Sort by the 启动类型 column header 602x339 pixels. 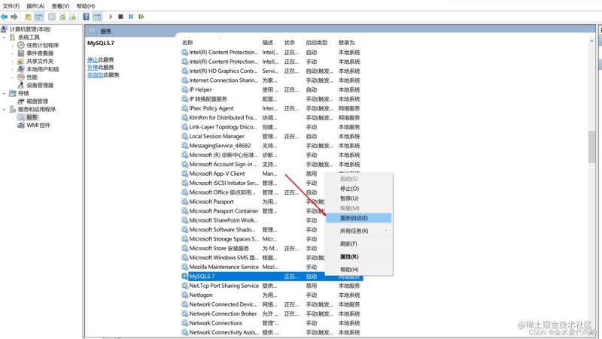tap(316, 43)
